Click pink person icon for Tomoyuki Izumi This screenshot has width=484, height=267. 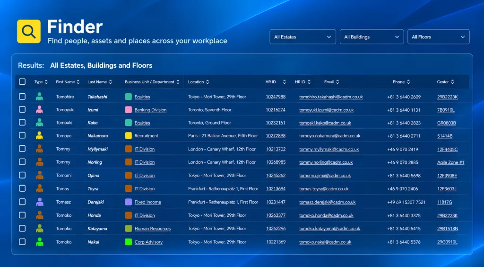39,109
